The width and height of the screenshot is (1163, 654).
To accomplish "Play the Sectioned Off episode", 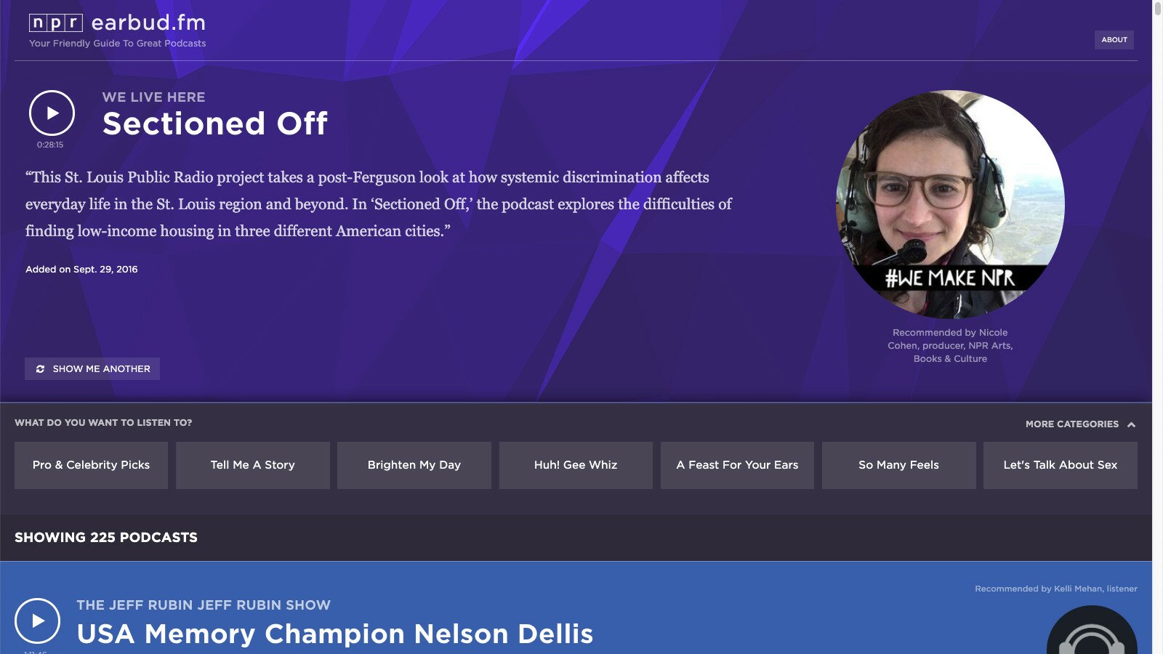I will 52,113.
